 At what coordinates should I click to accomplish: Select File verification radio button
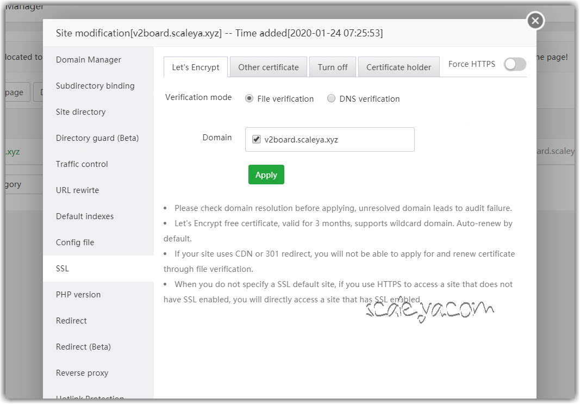[250, 99]
